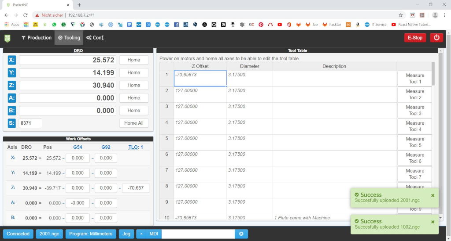
Task: Reload the page
Action: [x=25, y=15]
